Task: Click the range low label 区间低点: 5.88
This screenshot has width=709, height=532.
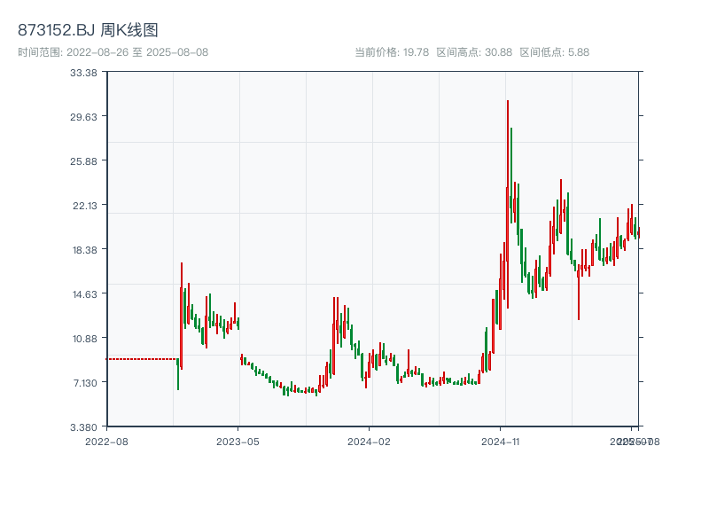Action: (555, 52)
